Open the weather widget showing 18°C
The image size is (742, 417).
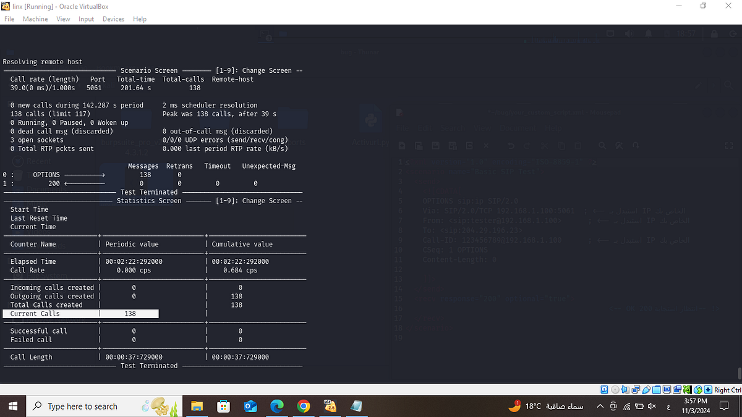pyautogui.click(x=544, y=406)
